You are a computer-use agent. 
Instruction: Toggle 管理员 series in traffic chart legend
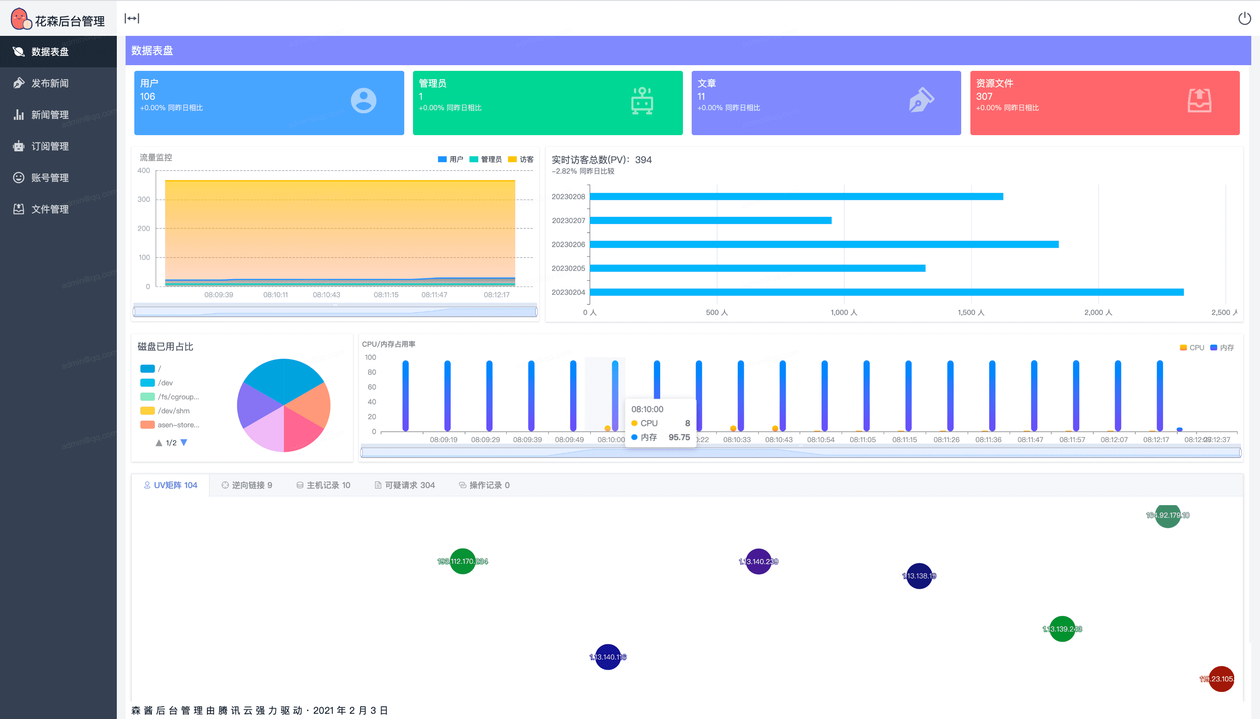[486, 160]
